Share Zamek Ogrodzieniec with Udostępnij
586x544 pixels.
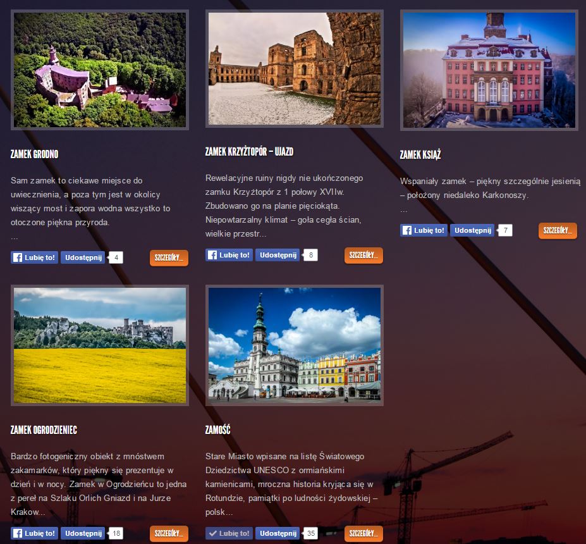pyautogui.click(x=83, y=533)
